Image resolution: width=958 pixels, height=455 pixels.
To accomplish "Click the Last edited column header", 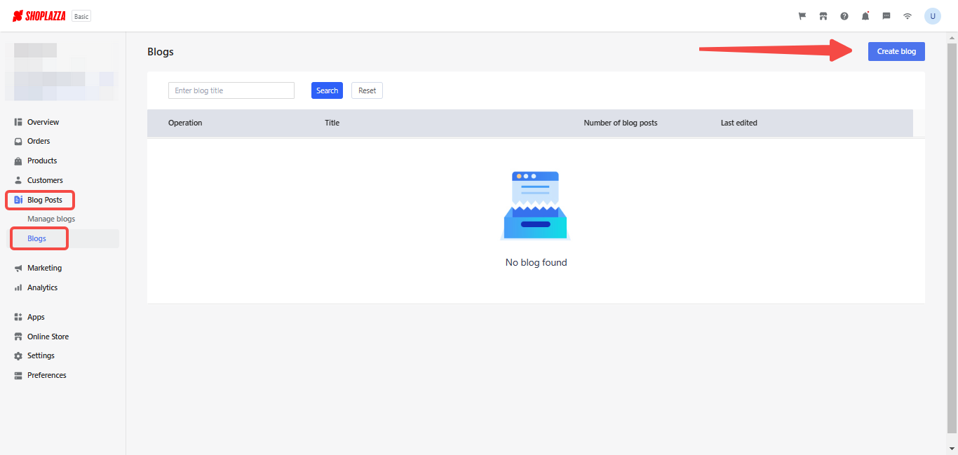I will click(739, 123).
